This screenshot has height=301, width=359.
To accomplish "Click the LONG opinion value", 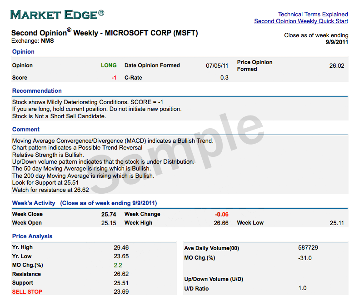I will click(x=109, y=65).
